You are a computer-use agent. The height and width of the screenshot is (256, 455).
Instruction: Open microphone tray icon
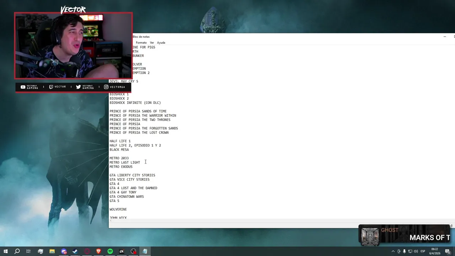404,251
